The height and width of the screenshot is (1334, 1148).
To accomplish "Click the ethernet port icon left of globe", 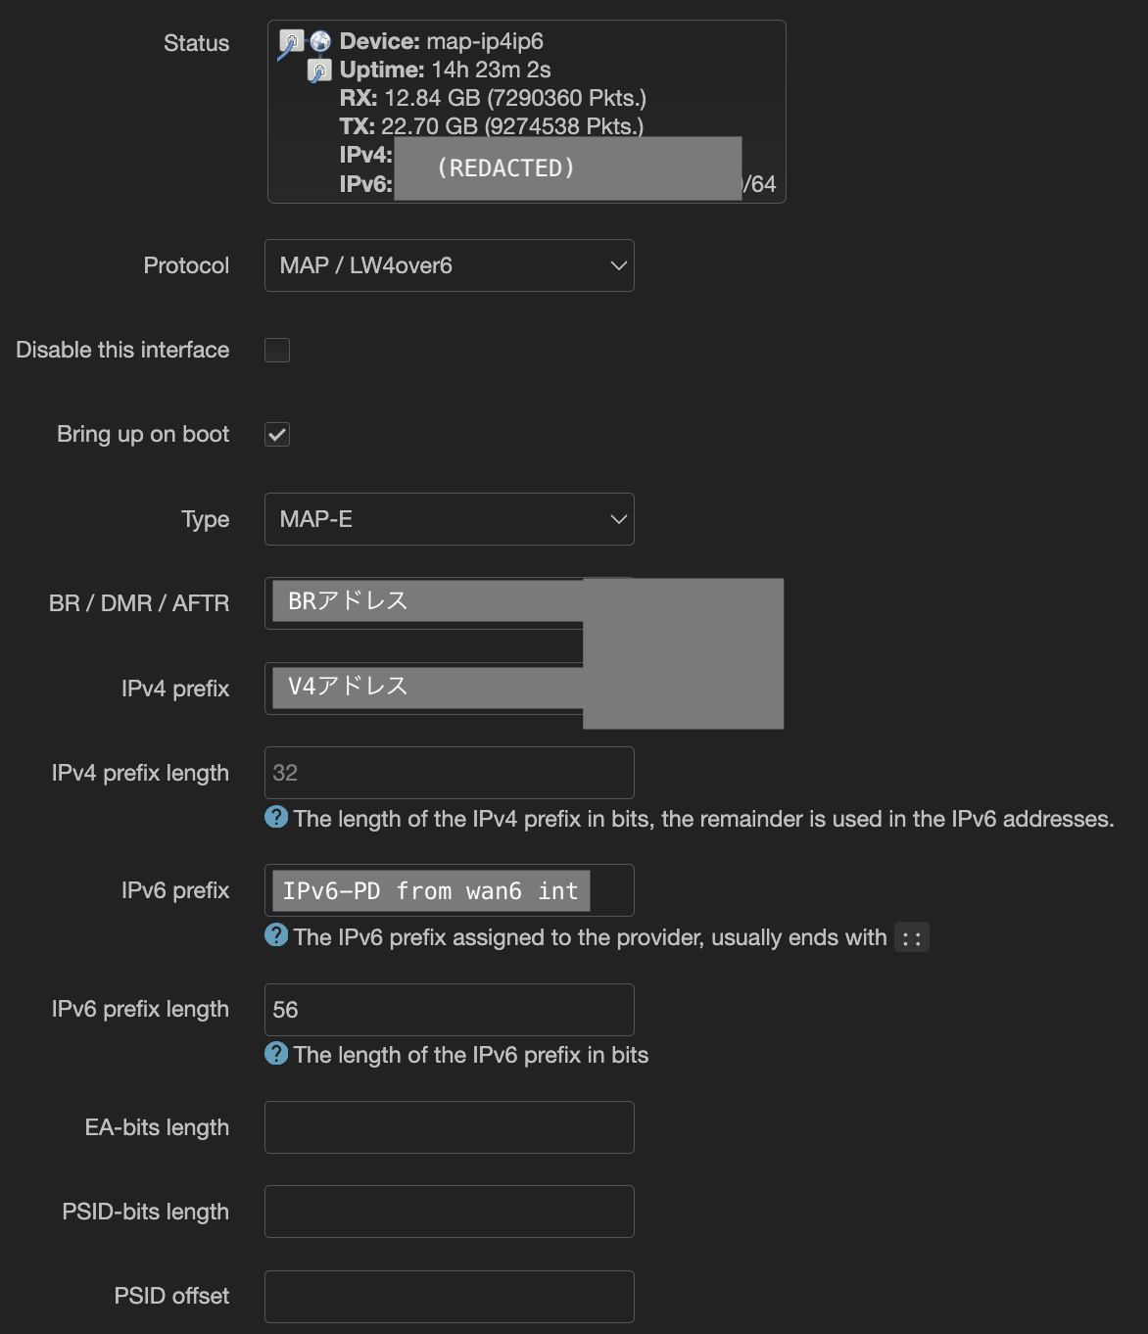I will (291, 43).
